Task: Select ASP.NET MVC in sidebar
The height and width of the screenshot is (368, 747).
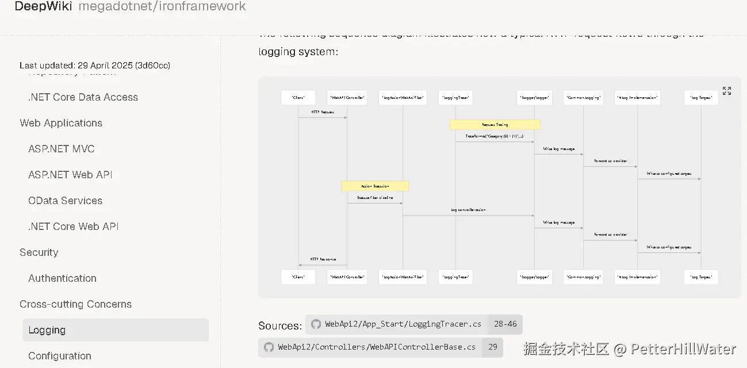Action: coord(61,149)
